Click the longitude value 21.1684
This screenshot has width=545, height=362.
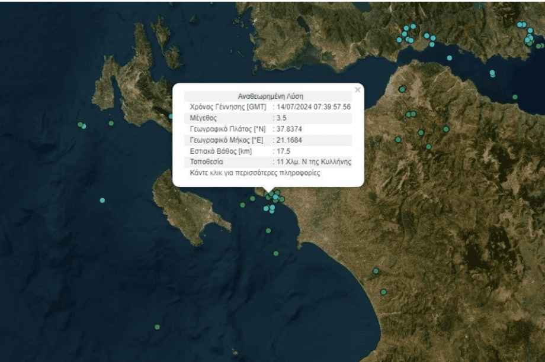click(x=288, y=140)
